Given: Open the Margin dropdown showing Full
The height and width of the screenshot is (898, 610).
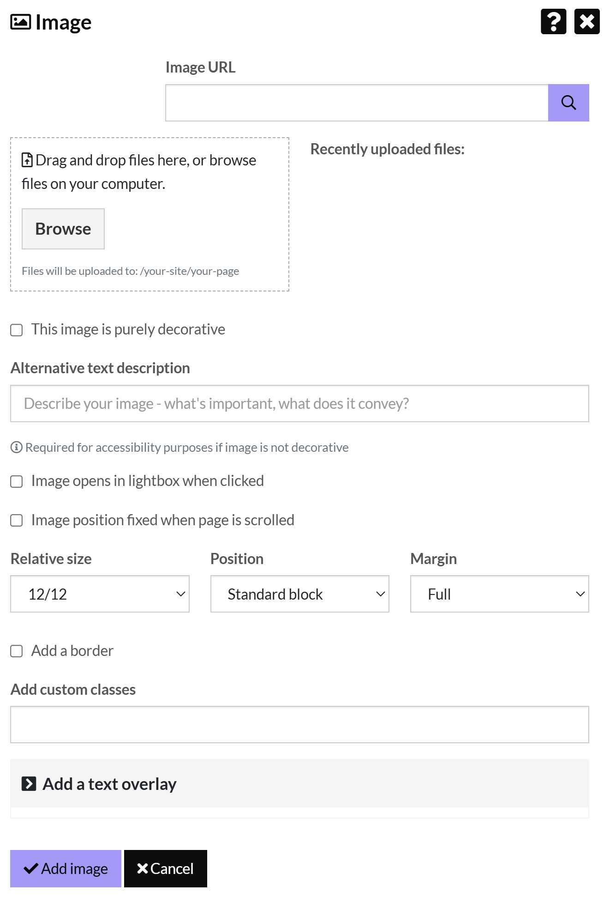Looking at the screenshot, I should tap(499, 594).
